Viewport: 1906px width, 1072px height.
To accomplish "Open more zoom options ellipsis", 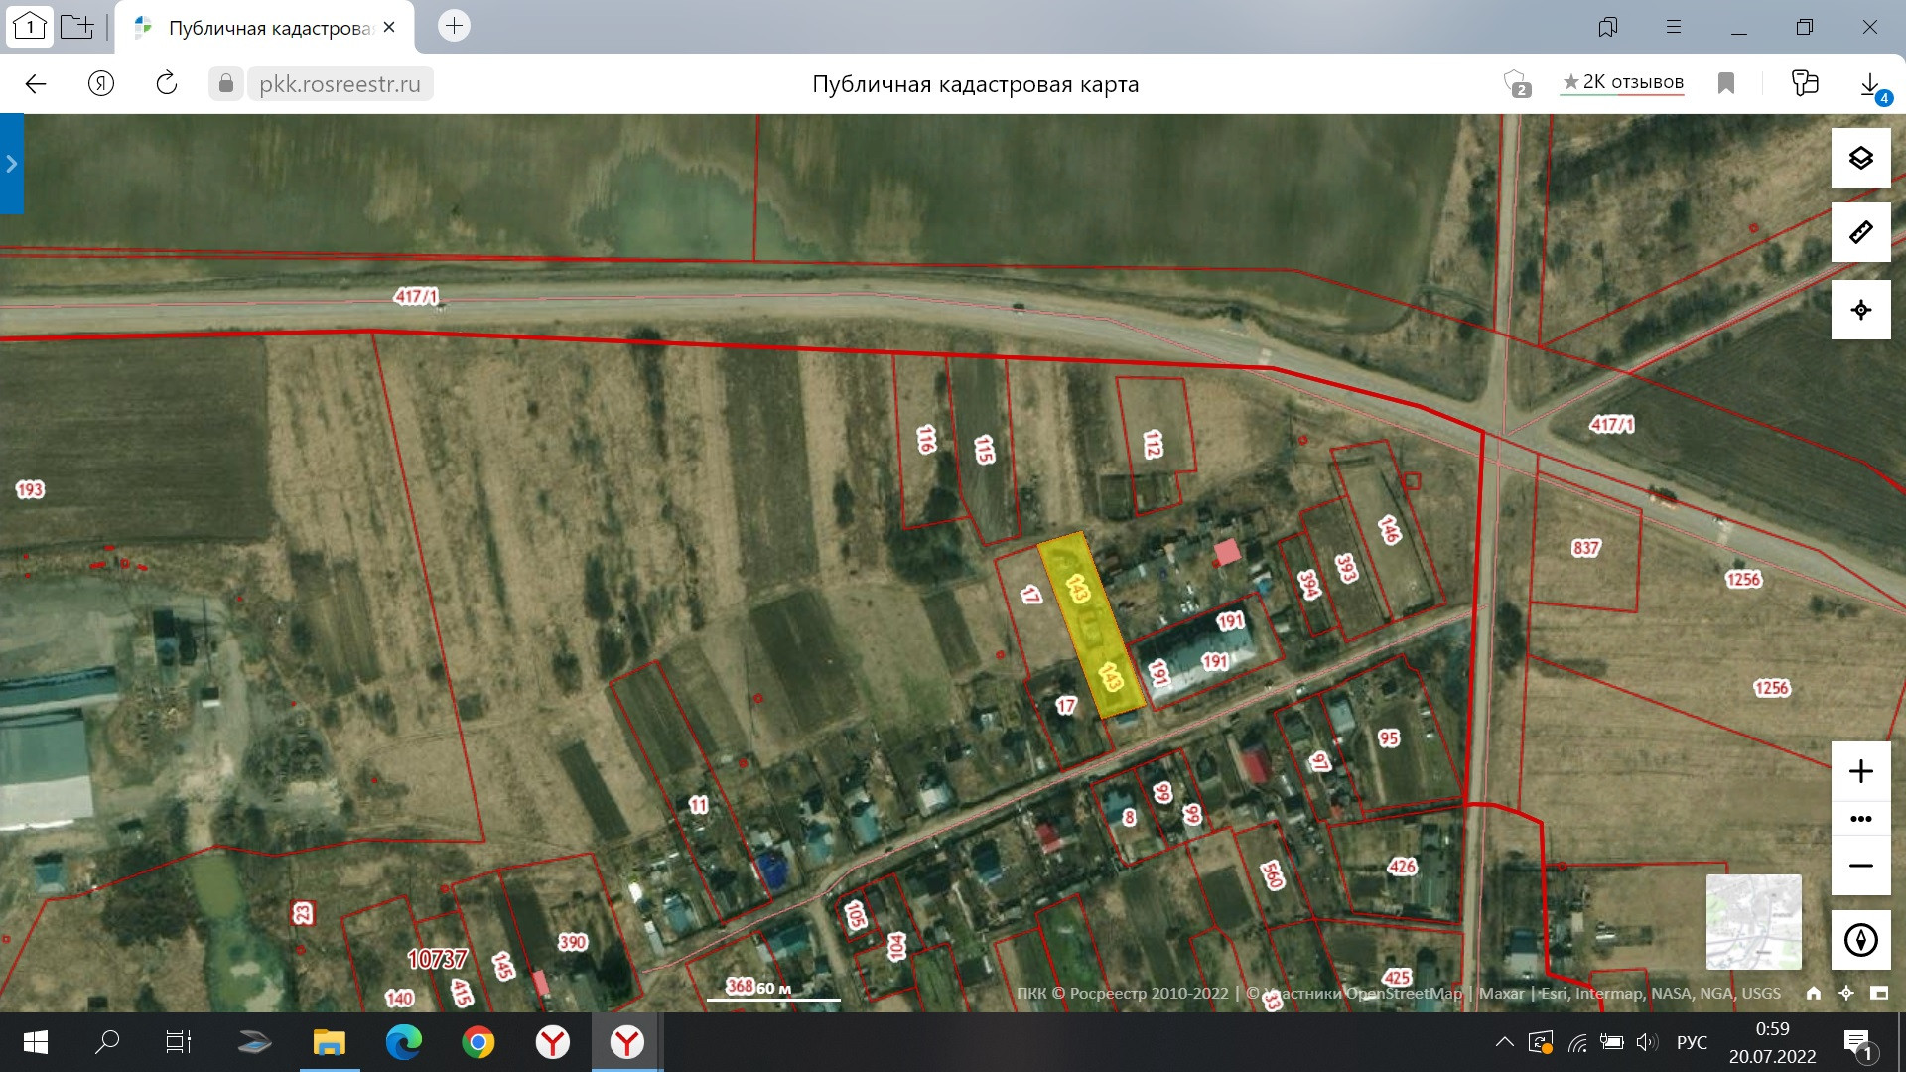I will pyautogui.click(x=1860, y=819).
